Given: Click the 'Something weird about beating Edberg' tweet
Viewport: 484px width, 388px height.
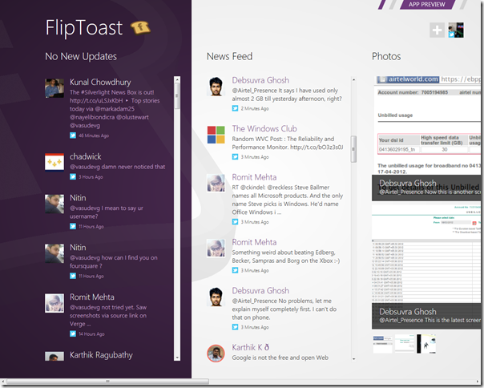Looking at the screenshot, I should coord(286,257).
